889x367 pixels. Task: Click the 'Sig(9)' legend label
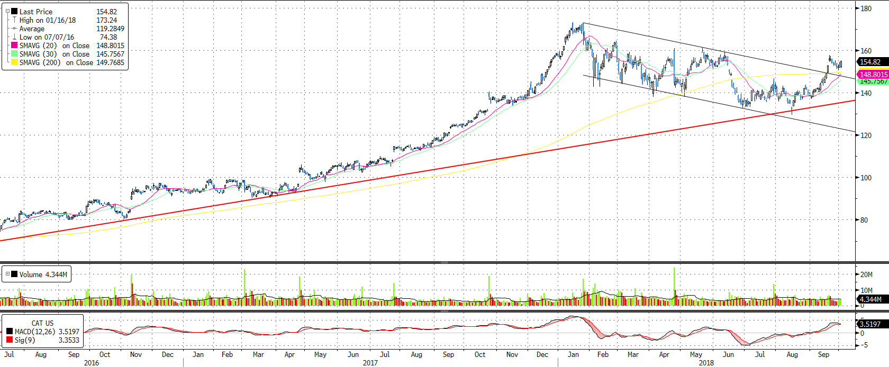click(x=25, y=340)
